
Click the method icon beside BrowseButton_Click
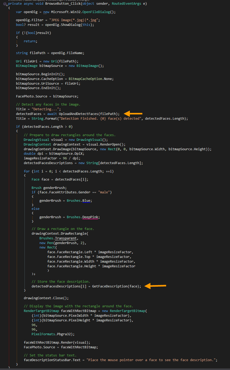pyautogui.click(x=5, y=4)
